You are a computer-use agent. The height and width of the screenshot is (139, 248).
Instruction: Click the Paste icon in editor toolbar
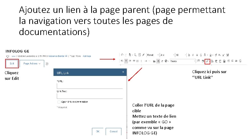[x=130, y=55]
